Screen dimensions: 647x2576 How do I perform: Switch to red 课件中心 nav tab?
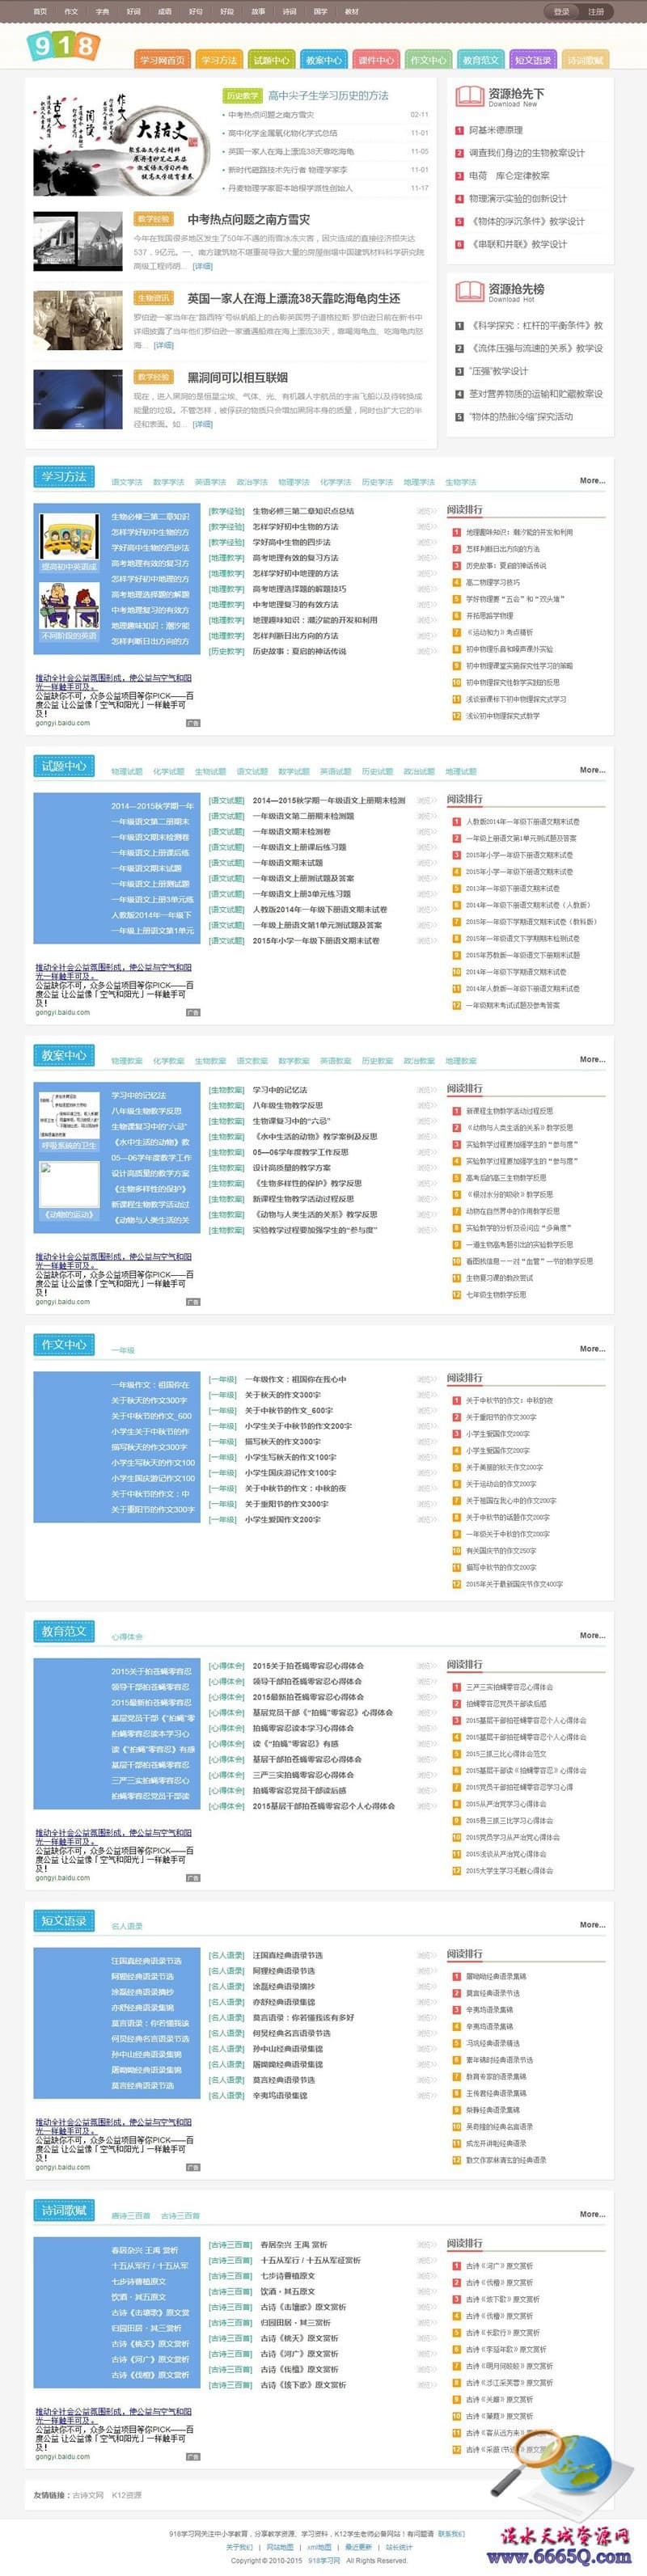coord(376,60)
